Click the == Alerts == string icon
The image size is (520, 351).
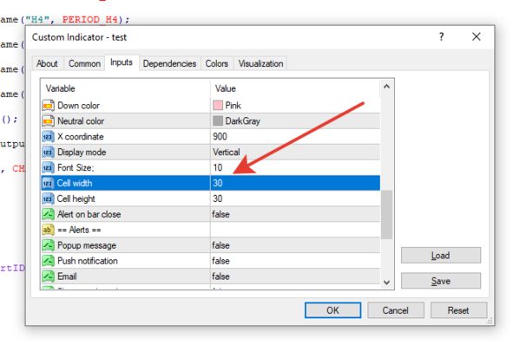coord(48,230)
